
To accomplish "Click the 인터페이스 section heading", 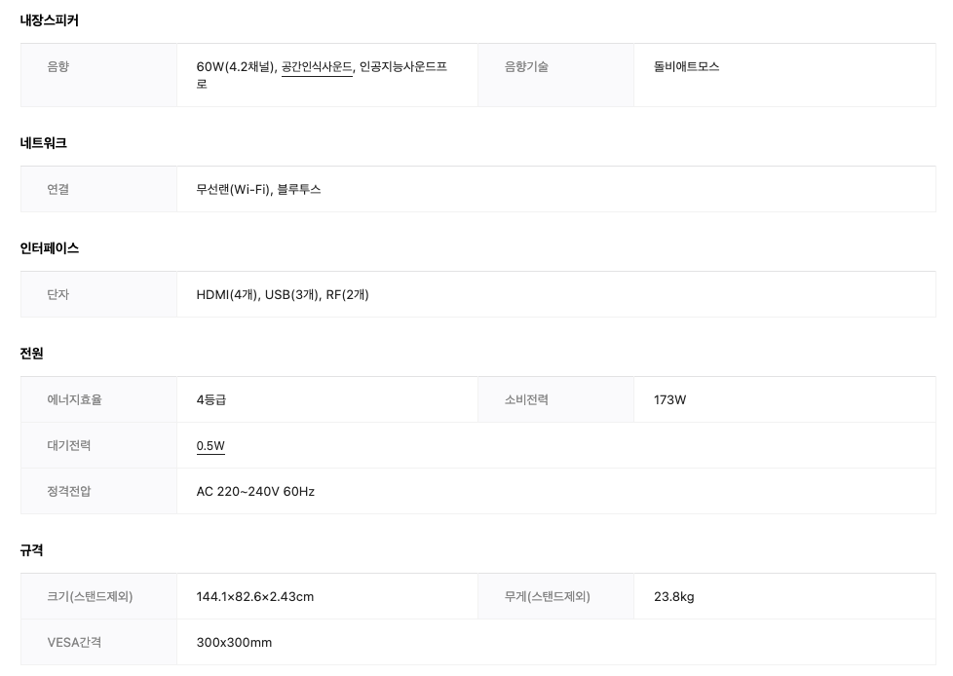I will point(50,247).
